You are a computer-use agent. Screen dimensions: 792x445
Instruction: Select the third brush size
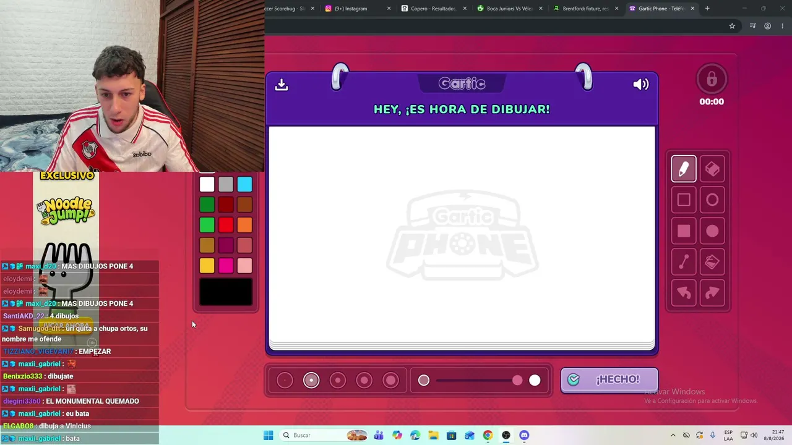tap(338, 381)
